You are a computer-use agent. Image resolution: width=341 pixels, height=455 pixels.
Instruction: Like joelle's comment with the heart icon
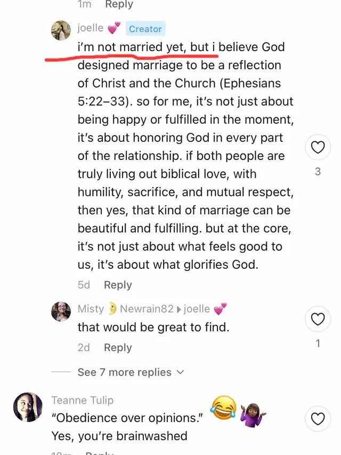[x=318, y=148]
